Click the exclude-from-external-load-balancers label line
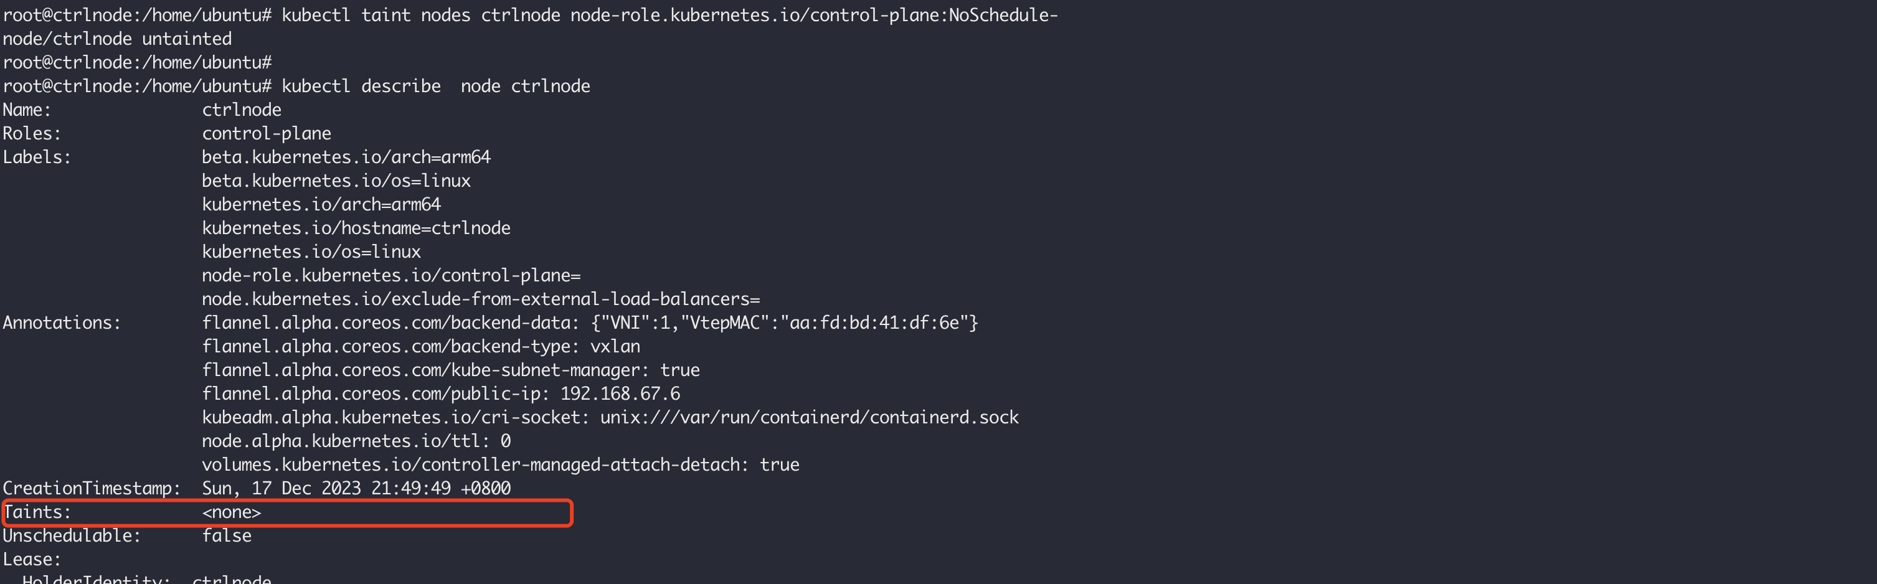1877x584 pixels. coord(480,299)
